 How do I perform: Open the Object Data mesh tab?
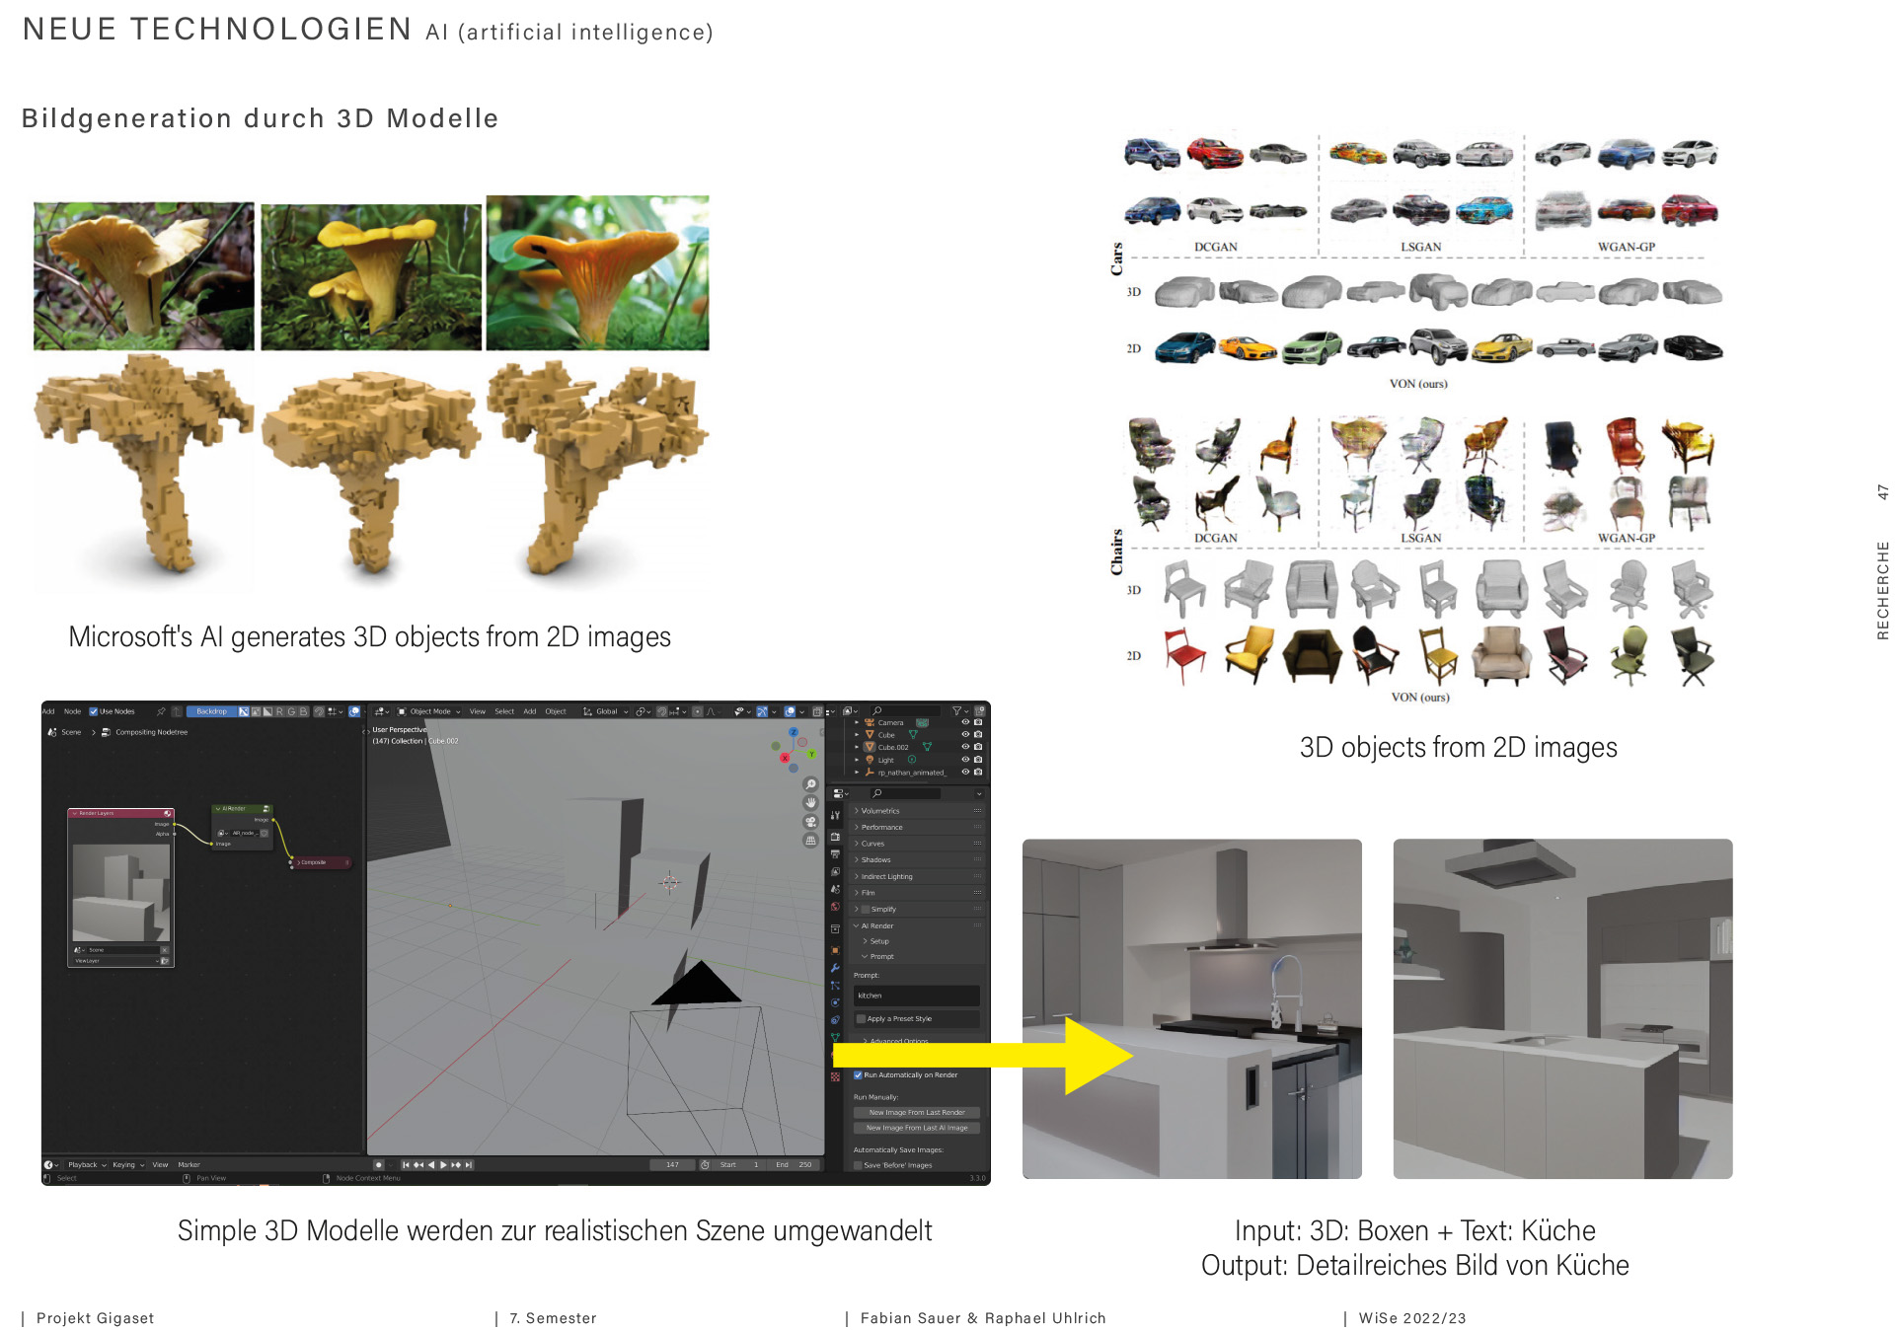836,1038
